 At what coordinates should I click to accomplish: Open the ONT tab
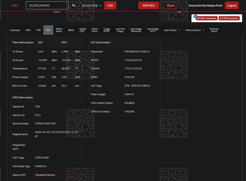(x=28, y=30)
